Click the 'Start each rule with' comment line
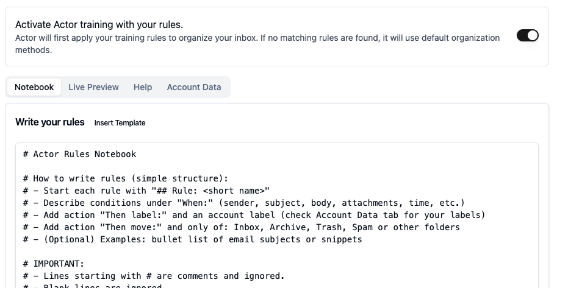This screenshot has height=288, width=568. pyautogui.click(x=146, y=191)
